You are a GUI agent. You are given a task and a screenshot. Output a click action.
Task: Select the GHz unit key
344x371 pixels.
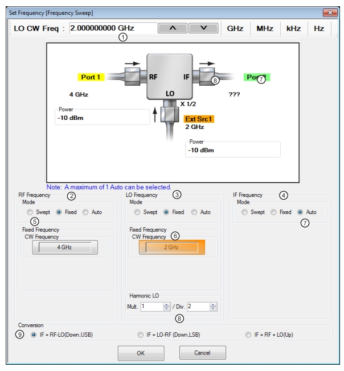[x=235, y=28]
